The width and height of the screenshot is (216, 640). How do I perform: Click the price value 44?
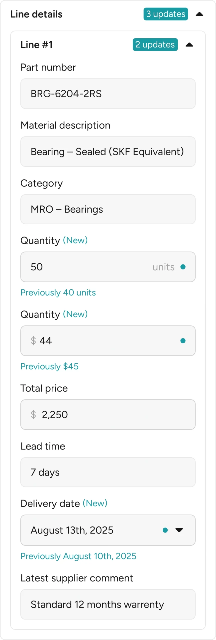(x=46, y=341)
